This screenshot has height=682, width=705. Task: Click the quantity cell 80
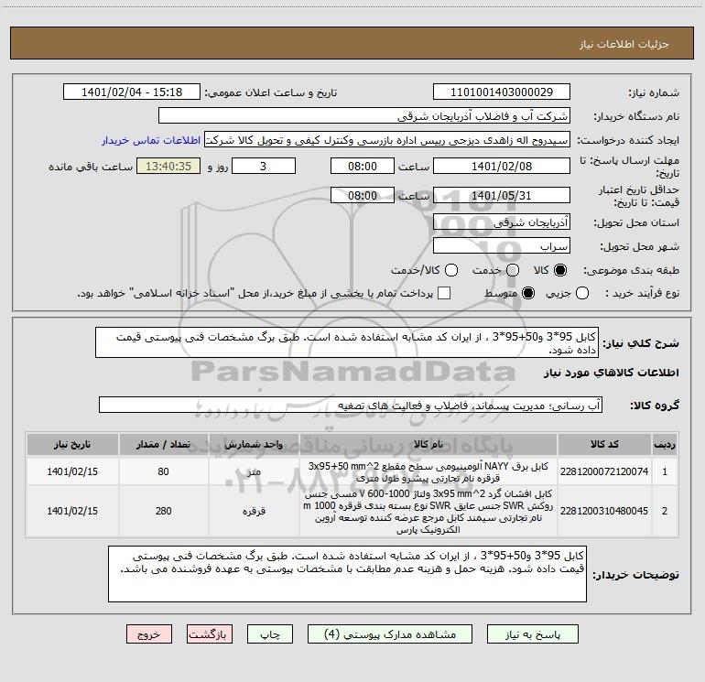pyautogui.click(x=163, y=471)
